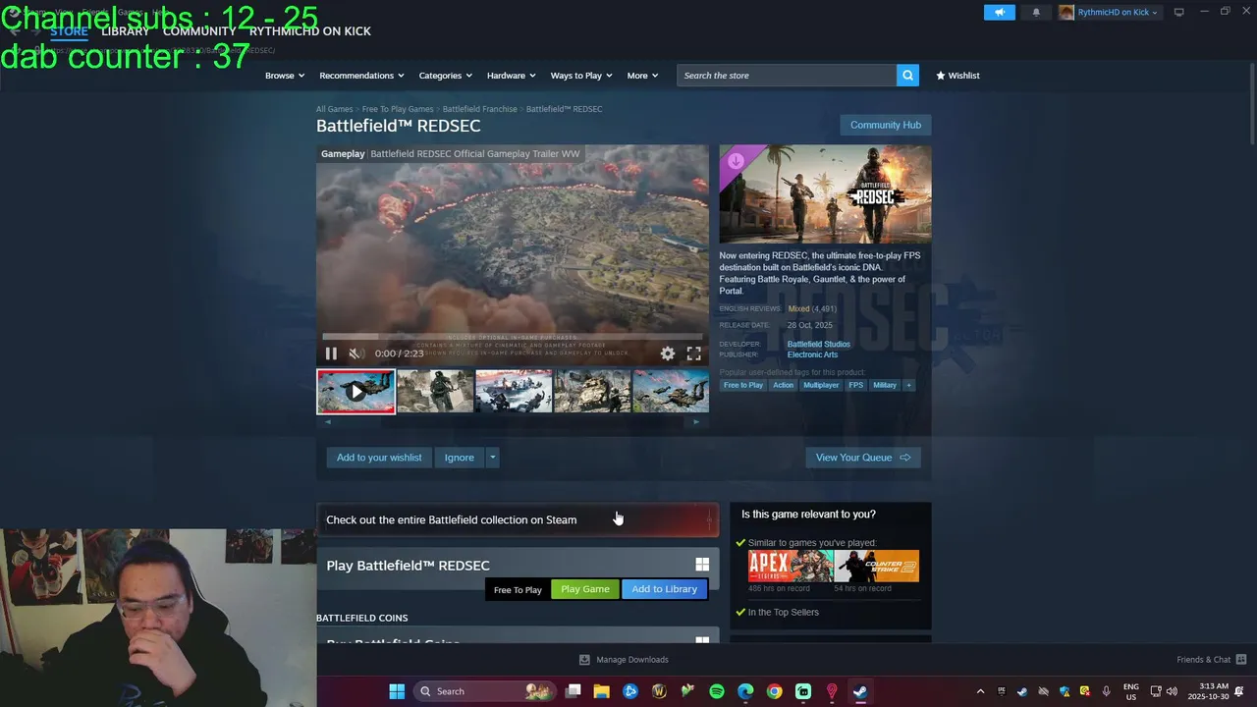Click the purple download badge on capsule image
The height and width of the screenshot is (707, 1257).
point(736,161)
